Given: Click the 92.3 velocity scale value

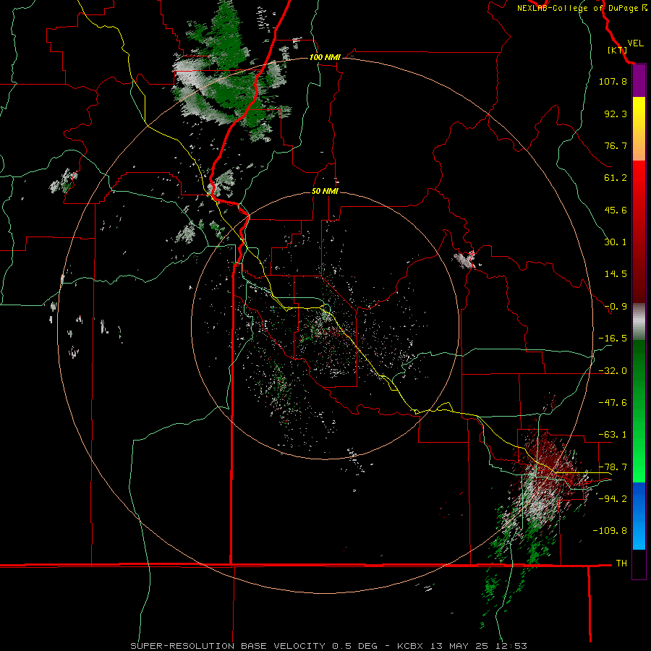Looking at the screenshot, I should pos(616,114).
